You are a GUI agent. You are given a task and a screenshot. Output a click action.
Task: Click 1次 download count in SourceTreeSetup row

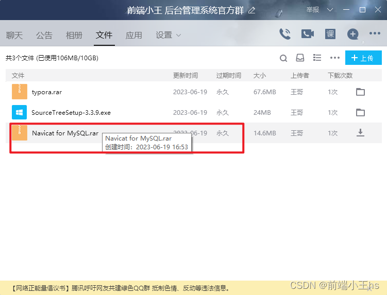click(332, 112)
